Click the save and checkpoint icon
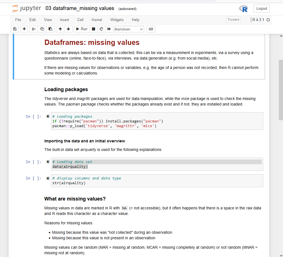 (15, 29)
